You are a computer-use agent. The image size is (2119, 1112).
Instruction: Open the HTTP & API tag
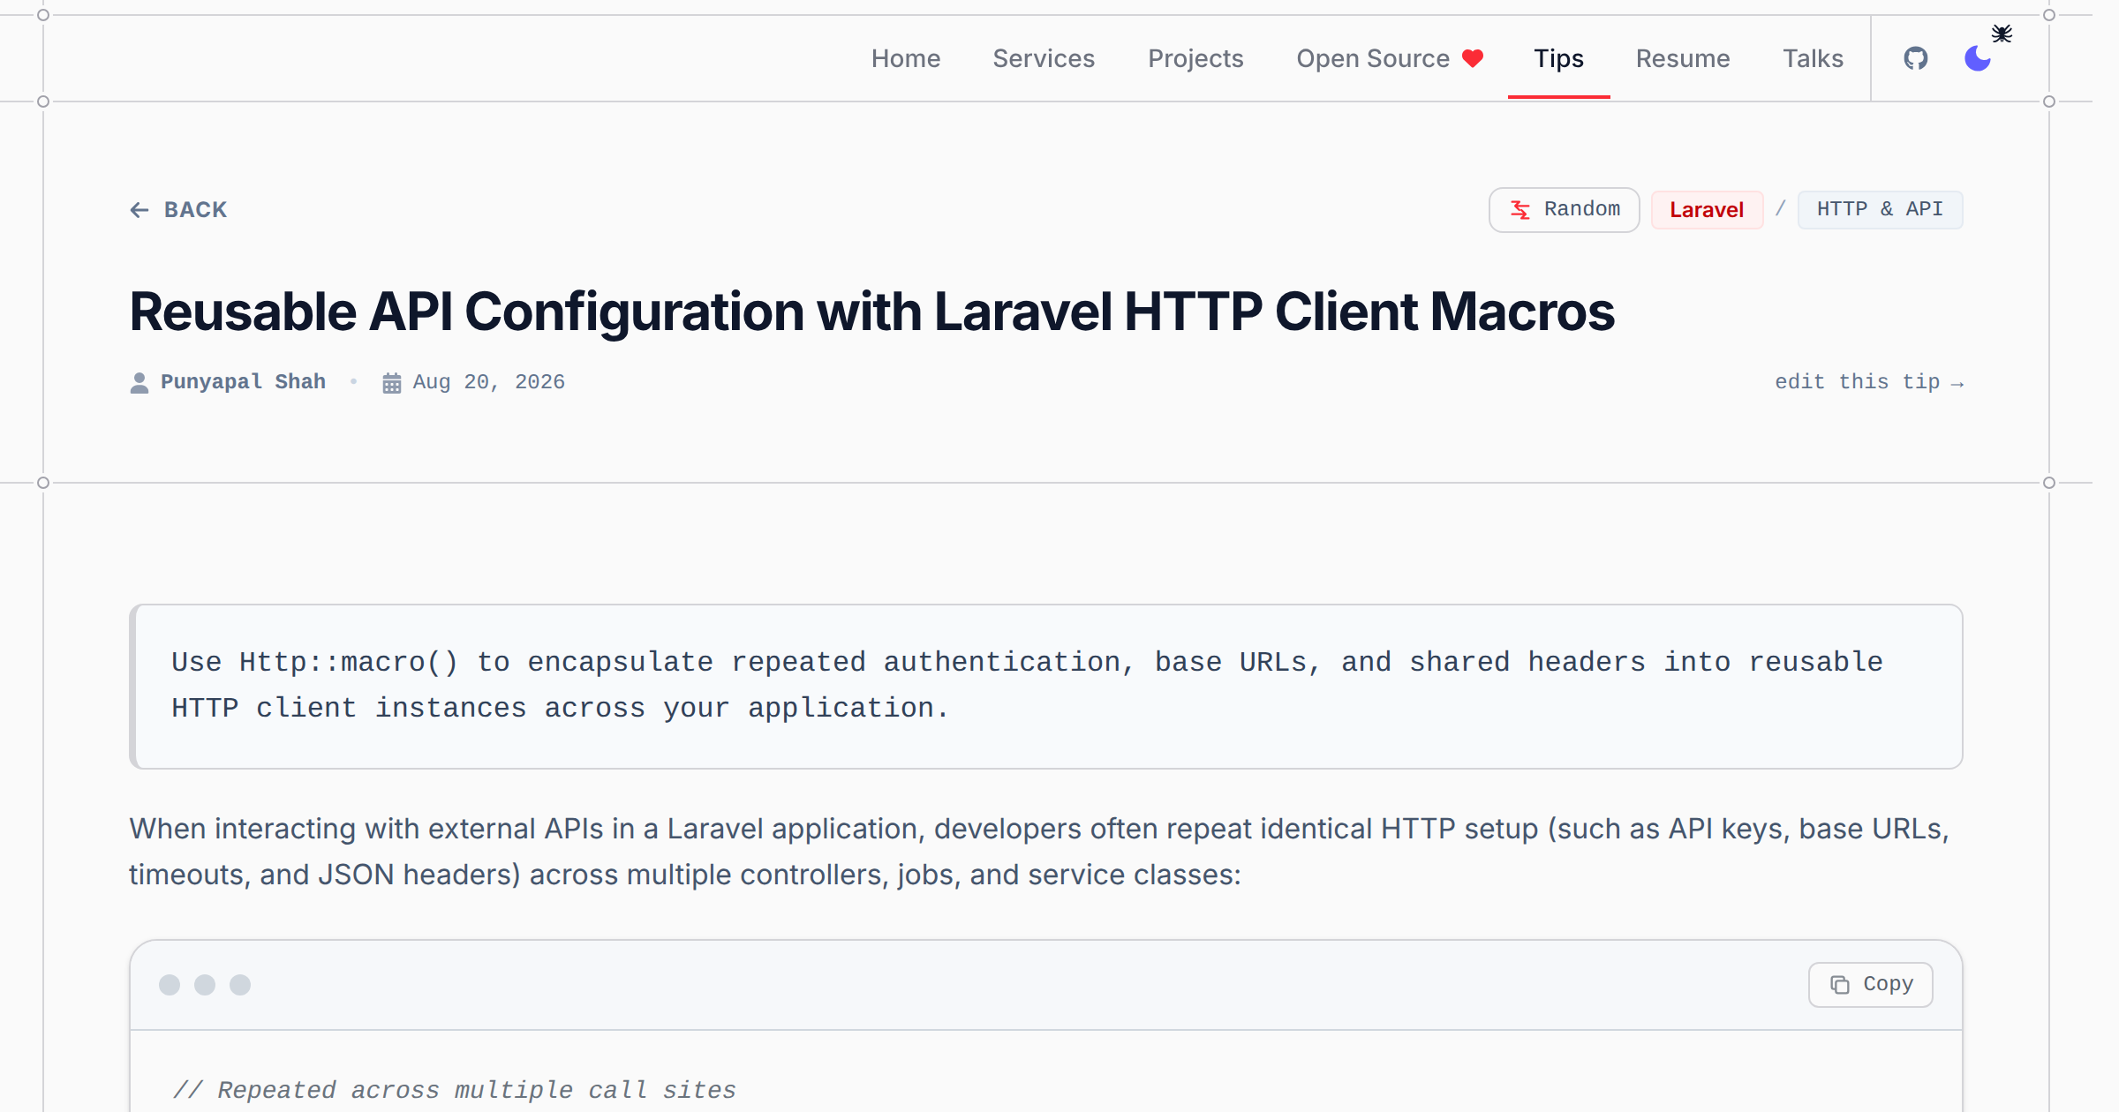(x=1880, y=209)
